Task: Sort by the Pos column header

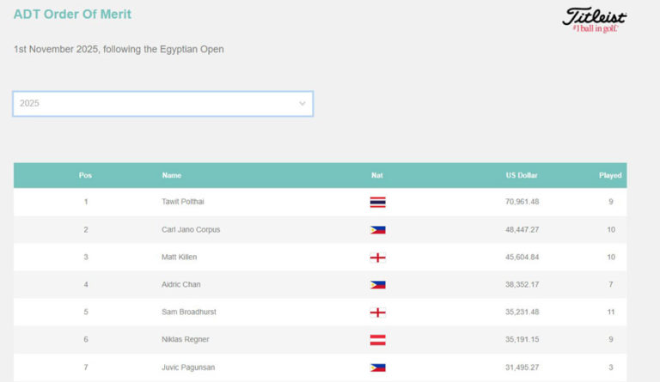Action: click(85, 176)
